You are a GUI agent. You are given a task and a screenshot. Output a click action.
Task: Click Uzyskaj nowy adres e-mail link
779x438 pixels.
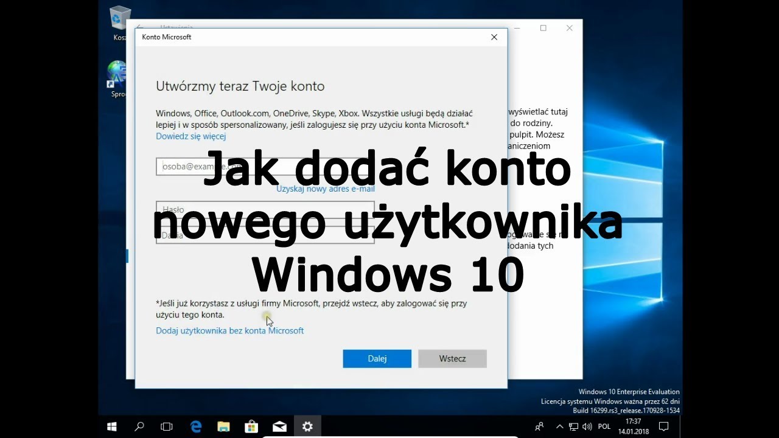click(326, 189)
